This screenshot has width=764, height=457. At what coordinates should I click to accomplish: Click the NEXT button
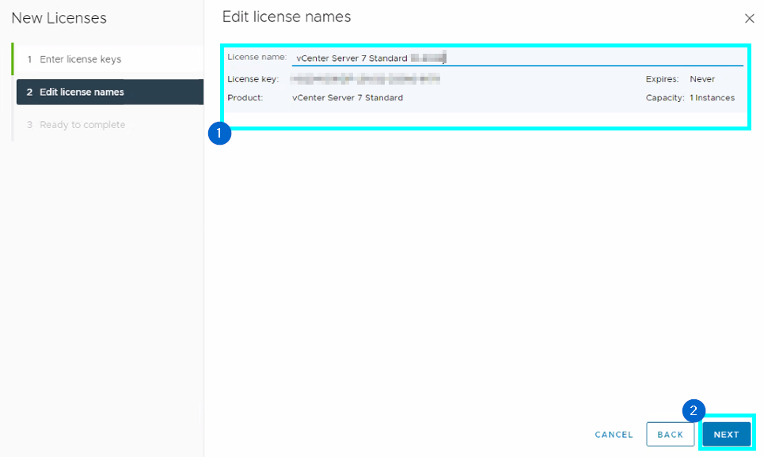727,434
